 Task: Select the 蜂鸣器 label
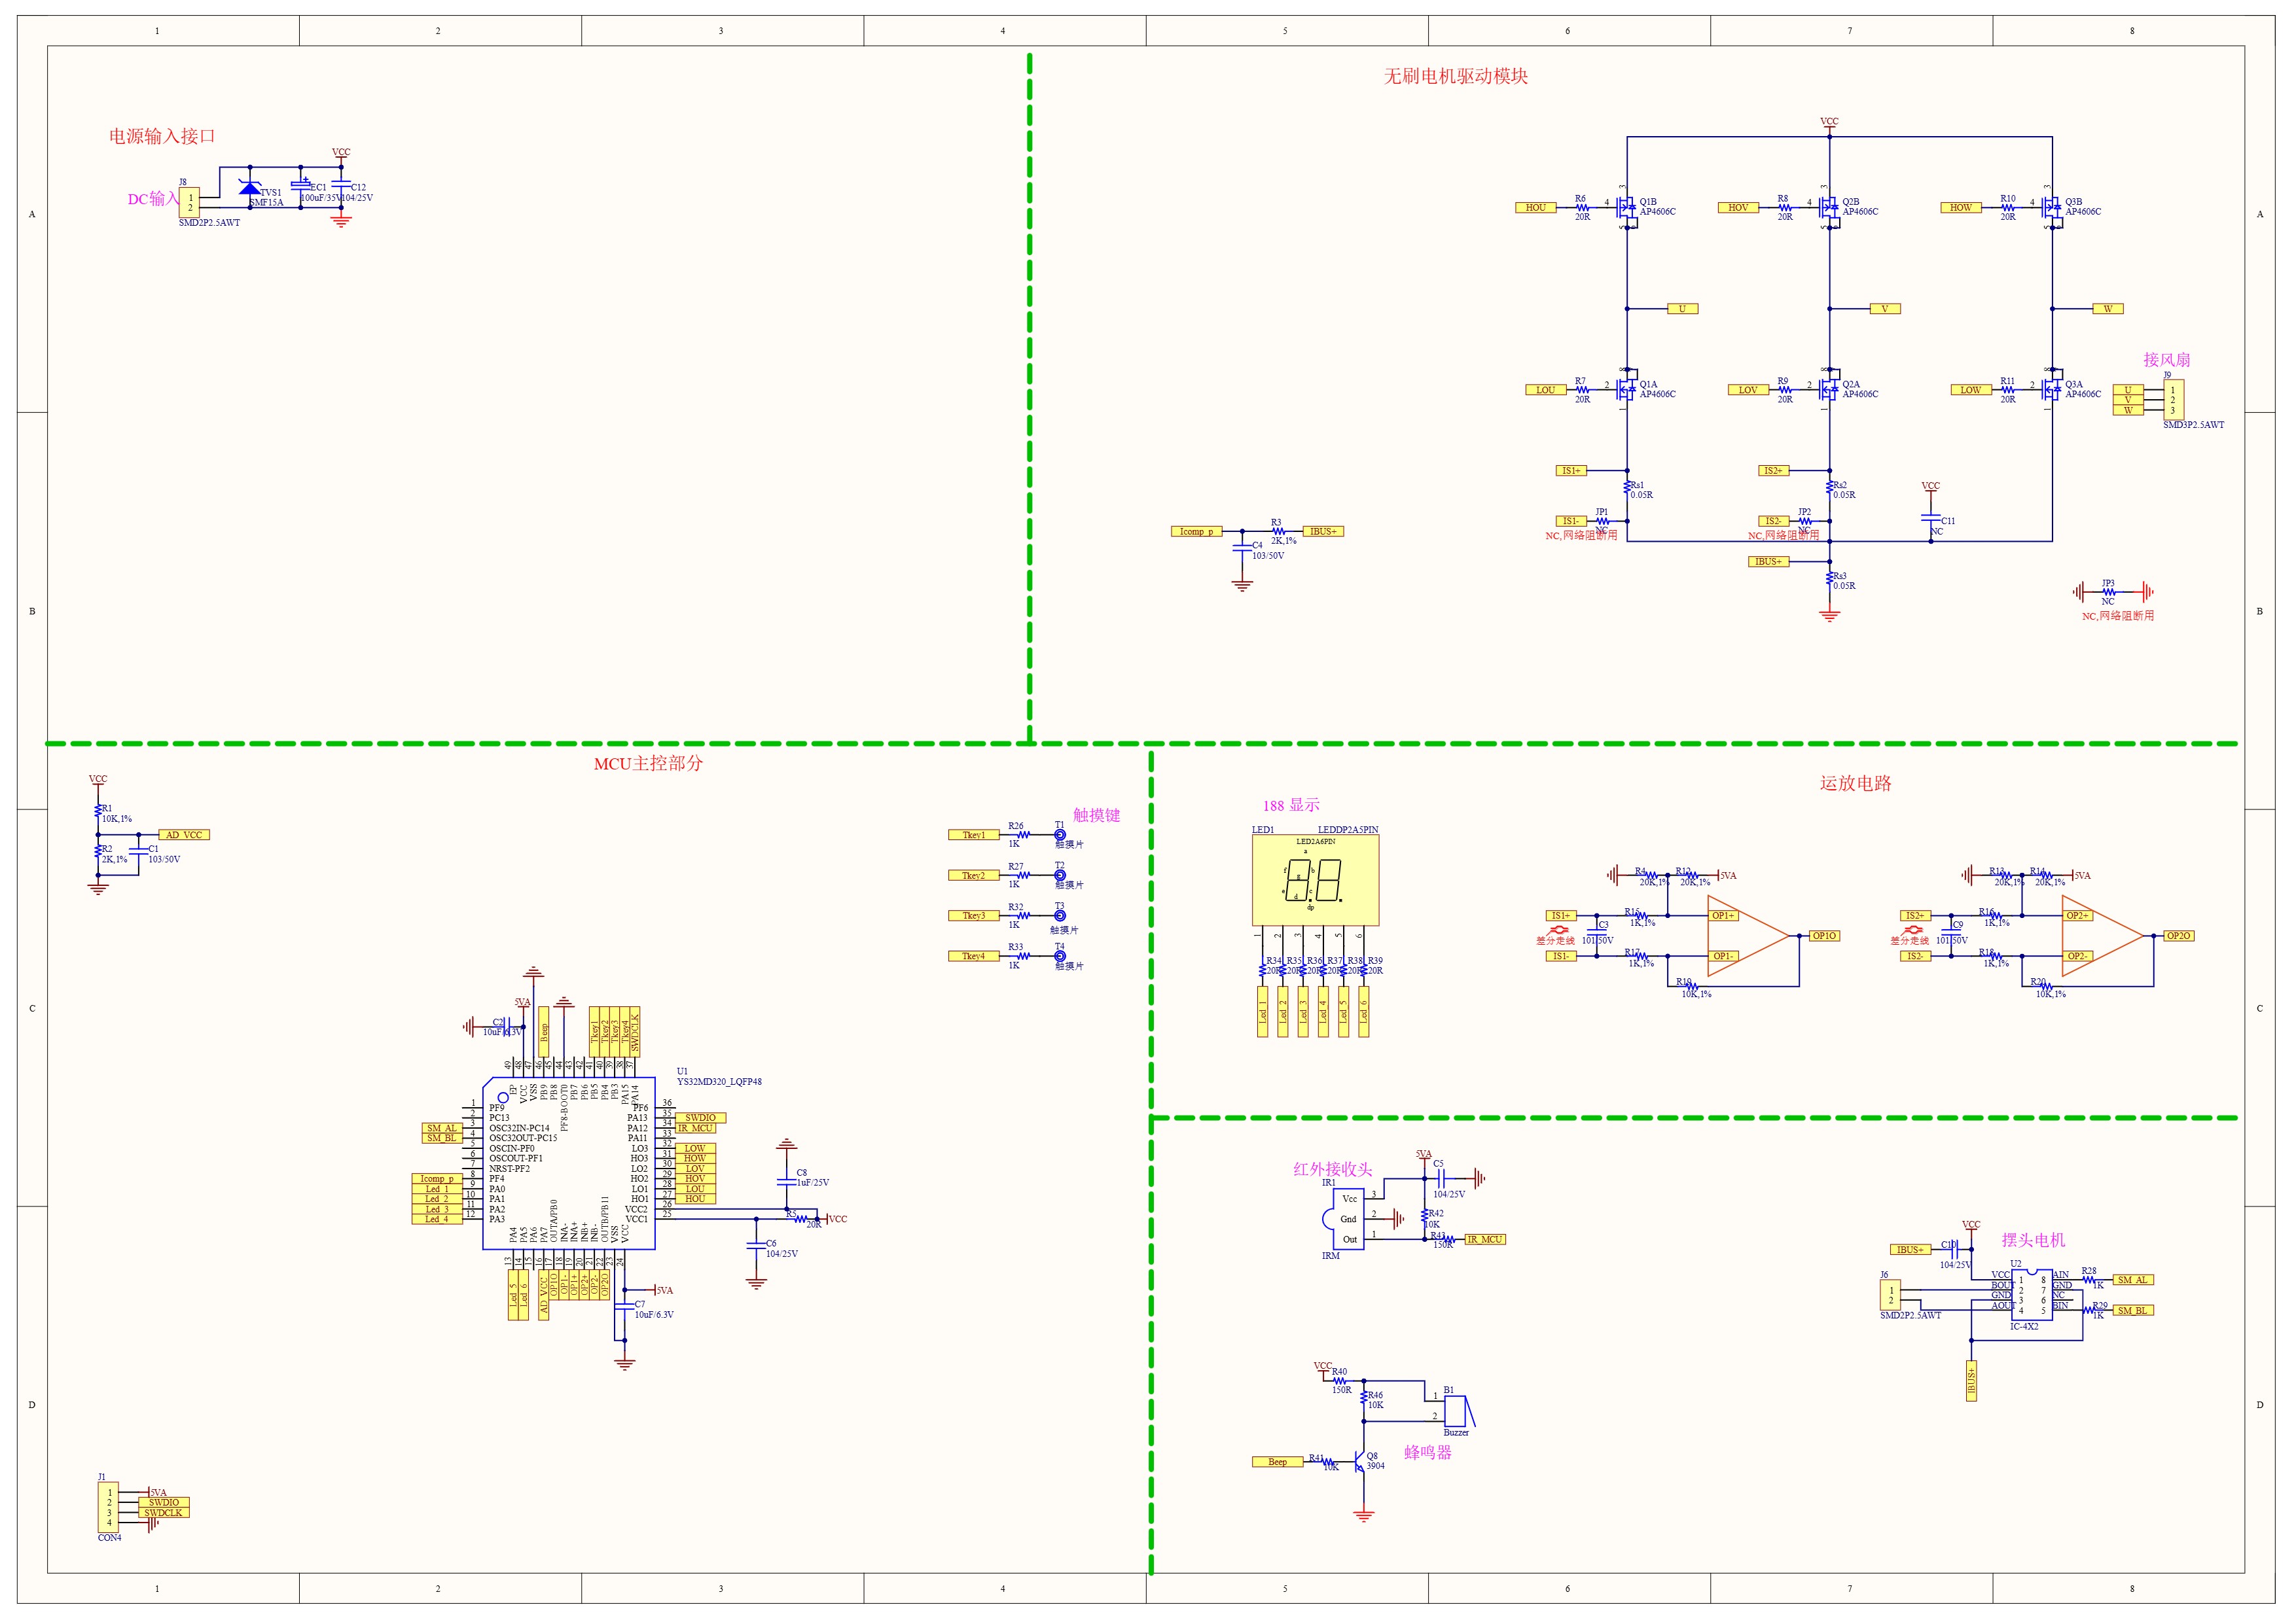coord(1428,1453)
